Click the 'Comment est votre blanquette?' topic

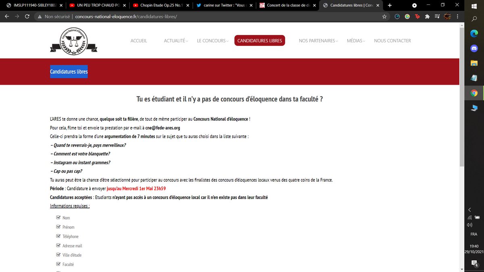tap(80, 154)
